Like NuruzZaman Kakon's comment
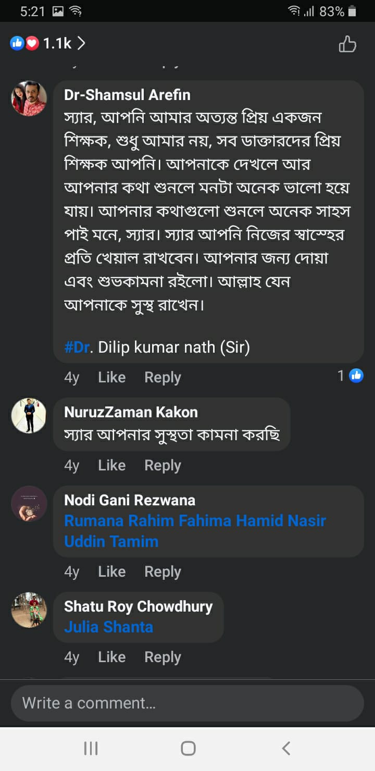375x771 pixels. click(111, 465)
